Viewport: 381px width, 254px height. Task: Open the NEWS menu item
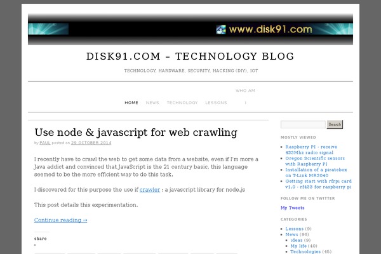tap(152, 103)
